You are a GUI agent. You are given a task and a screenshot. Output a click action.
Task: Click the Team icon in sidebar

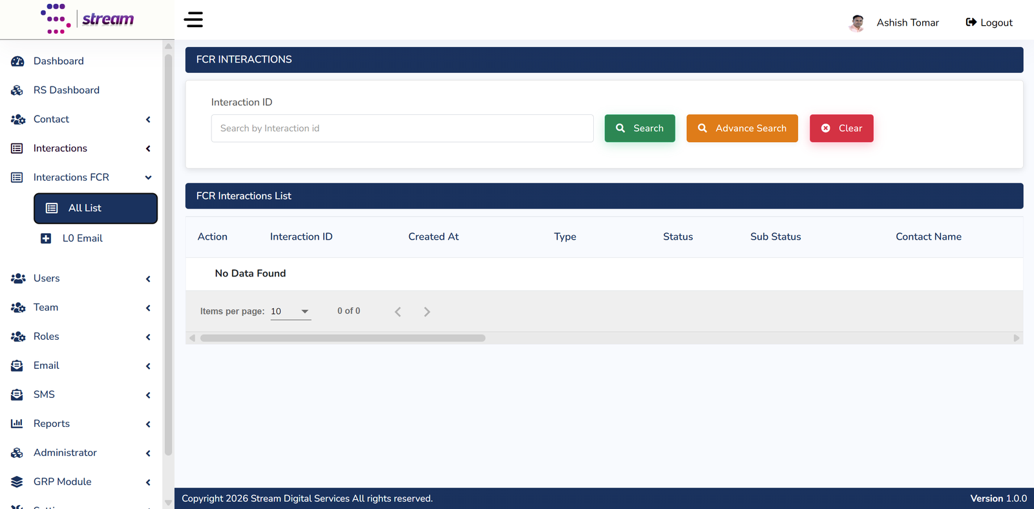(18, 307)
